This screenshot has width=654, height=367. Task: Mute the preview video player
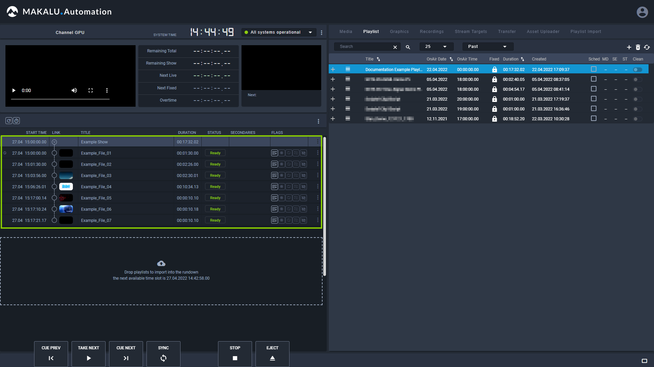[x=74, y=90]
